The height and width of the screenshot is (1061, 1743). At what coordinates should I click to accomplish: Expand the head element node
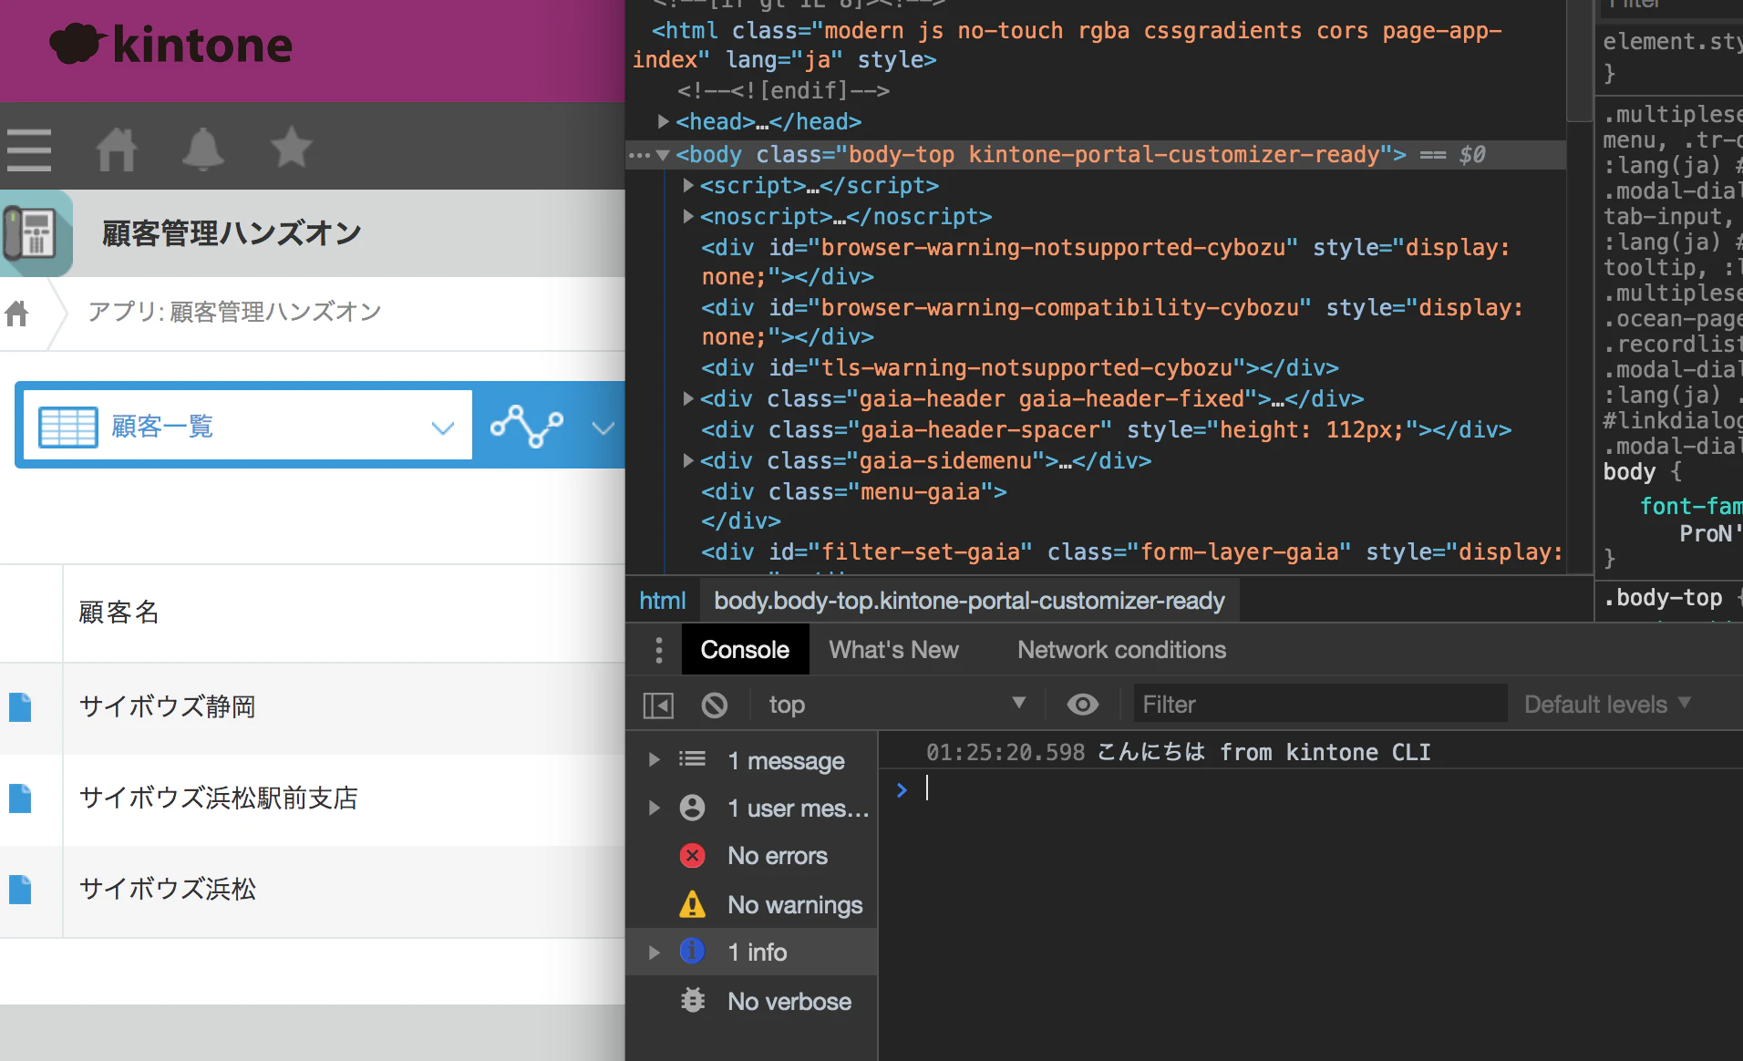[664, 121]
